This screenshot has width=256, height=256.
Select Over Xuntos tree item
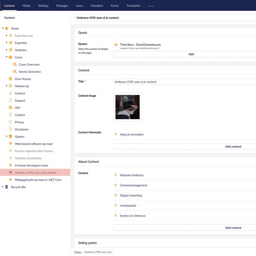23,79
